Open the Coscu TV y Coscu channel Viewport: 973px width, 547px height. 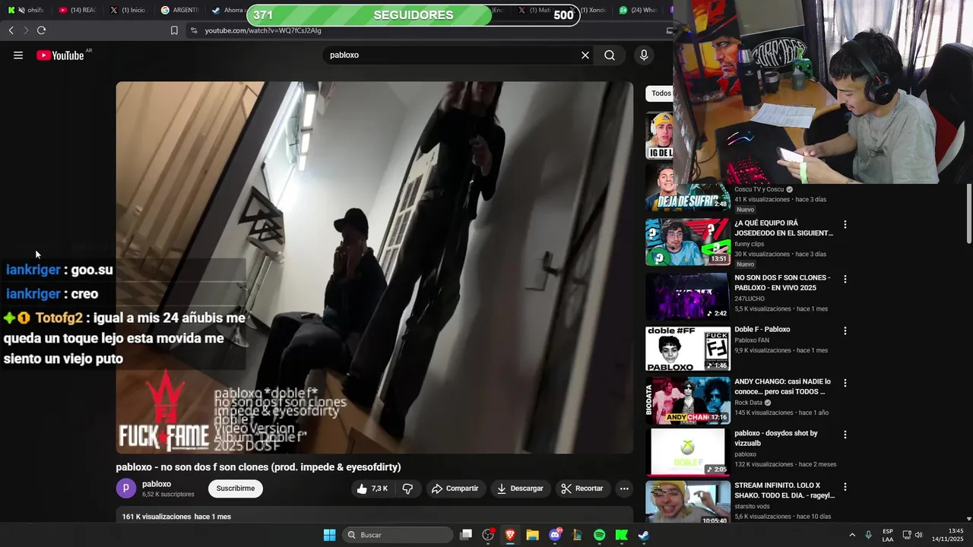(x=759, y=189)
